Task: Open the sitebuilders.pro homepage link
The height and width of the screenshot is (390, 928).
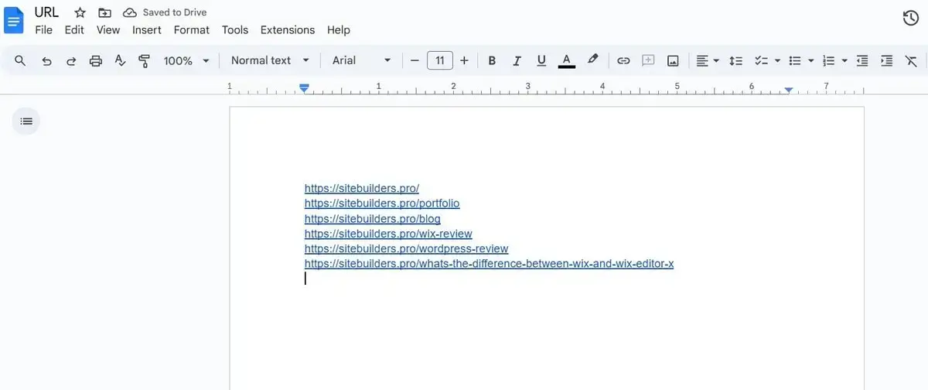Action: pyautogui.click(x=362, y=188)
